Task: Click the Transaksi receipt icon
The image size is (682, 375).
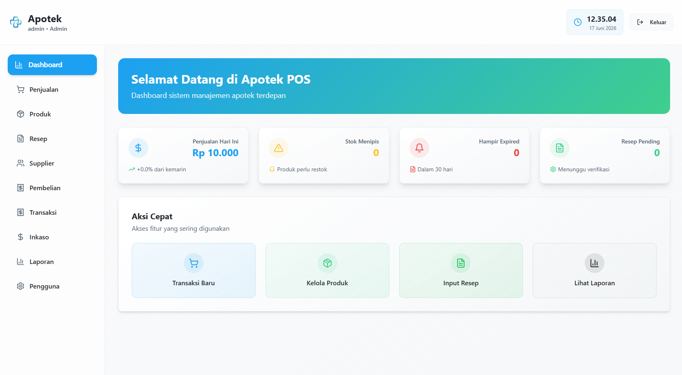Action: [x=21, y=212]
